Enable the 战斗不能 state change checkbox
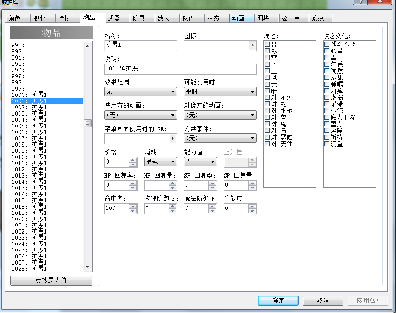The height and width of the screenshot is (313, 396). click(327, 44)
